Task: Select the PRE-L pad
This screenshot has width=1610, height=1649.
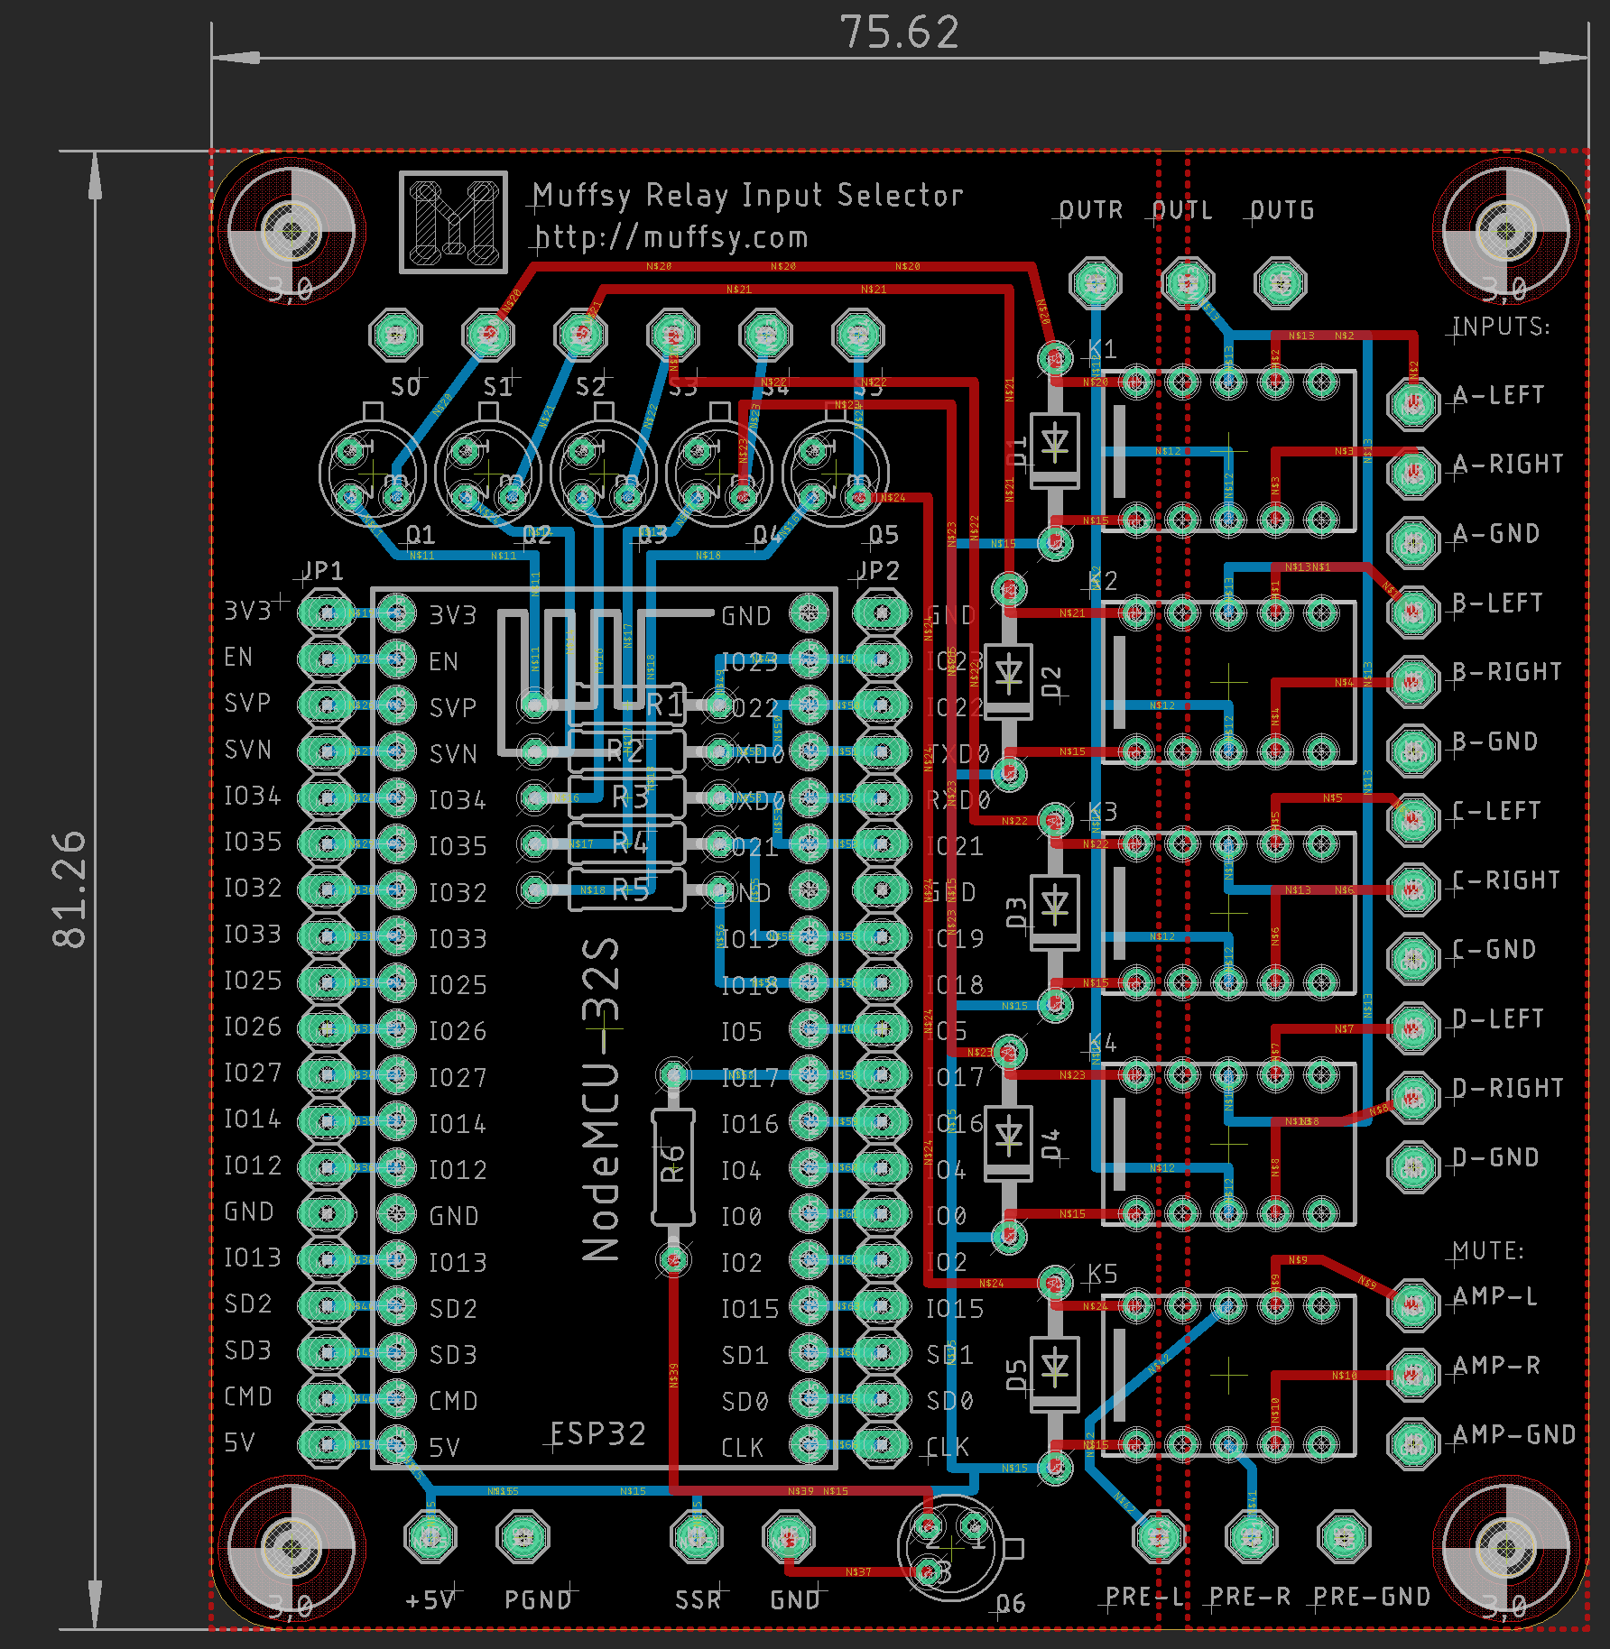Action: coord(1159,1536)
